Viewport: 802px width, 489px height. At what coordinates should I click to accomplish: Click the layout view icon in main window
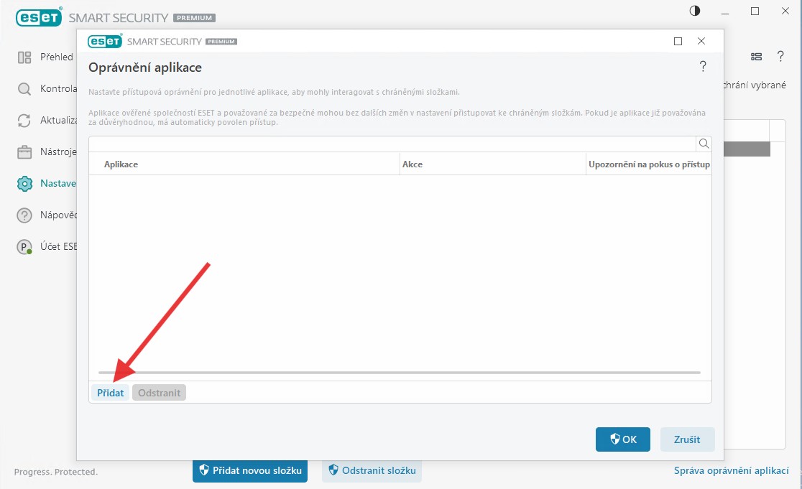[x=756, y=57]
